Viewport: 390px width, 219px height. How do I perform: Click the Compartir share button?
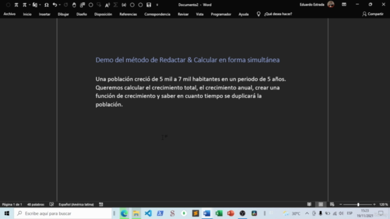point(372,14)
